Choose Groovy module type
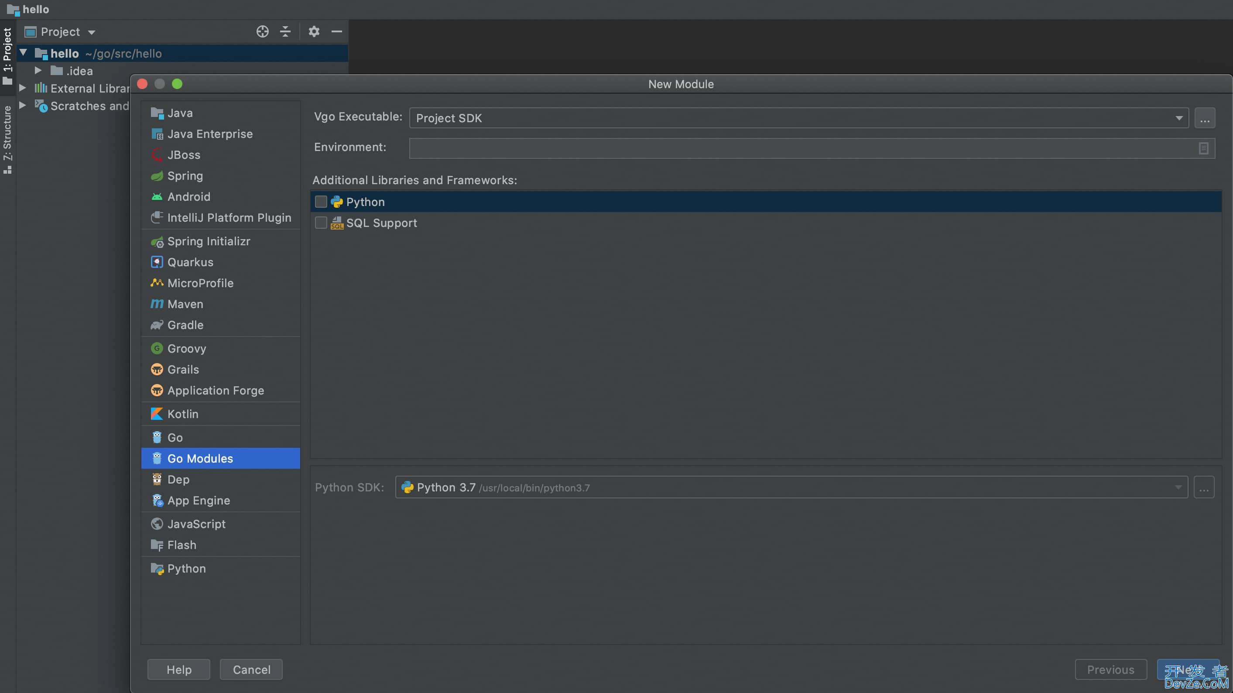 coord(221,348)
